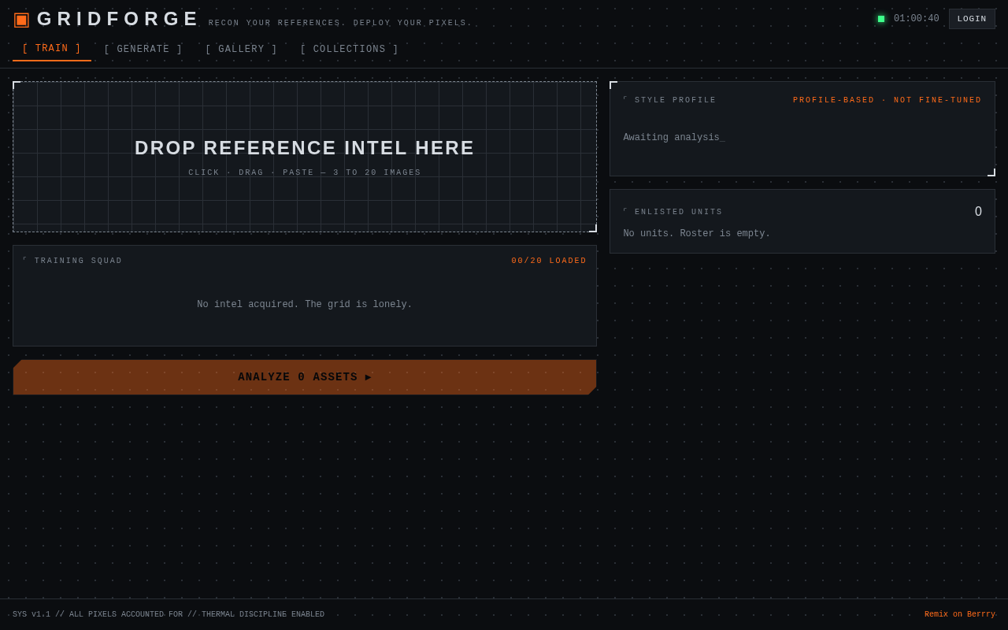Screen dimensions: 1008x630
Task: Click 'CLICK · DRAG · PASTE — 3 TO 20 IMAGES' hint
Action: pyautogui.click(x=305, y=173)
